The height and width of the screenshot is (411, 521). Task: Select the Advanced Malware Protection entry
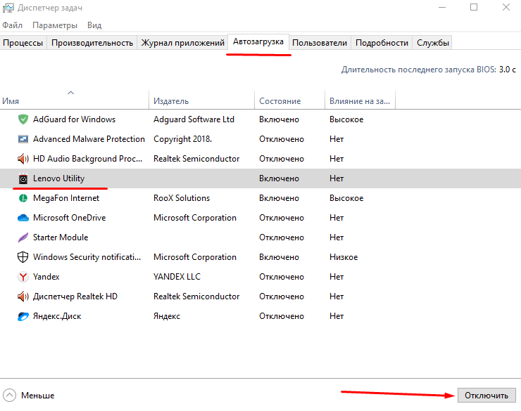tap(89, 139)
